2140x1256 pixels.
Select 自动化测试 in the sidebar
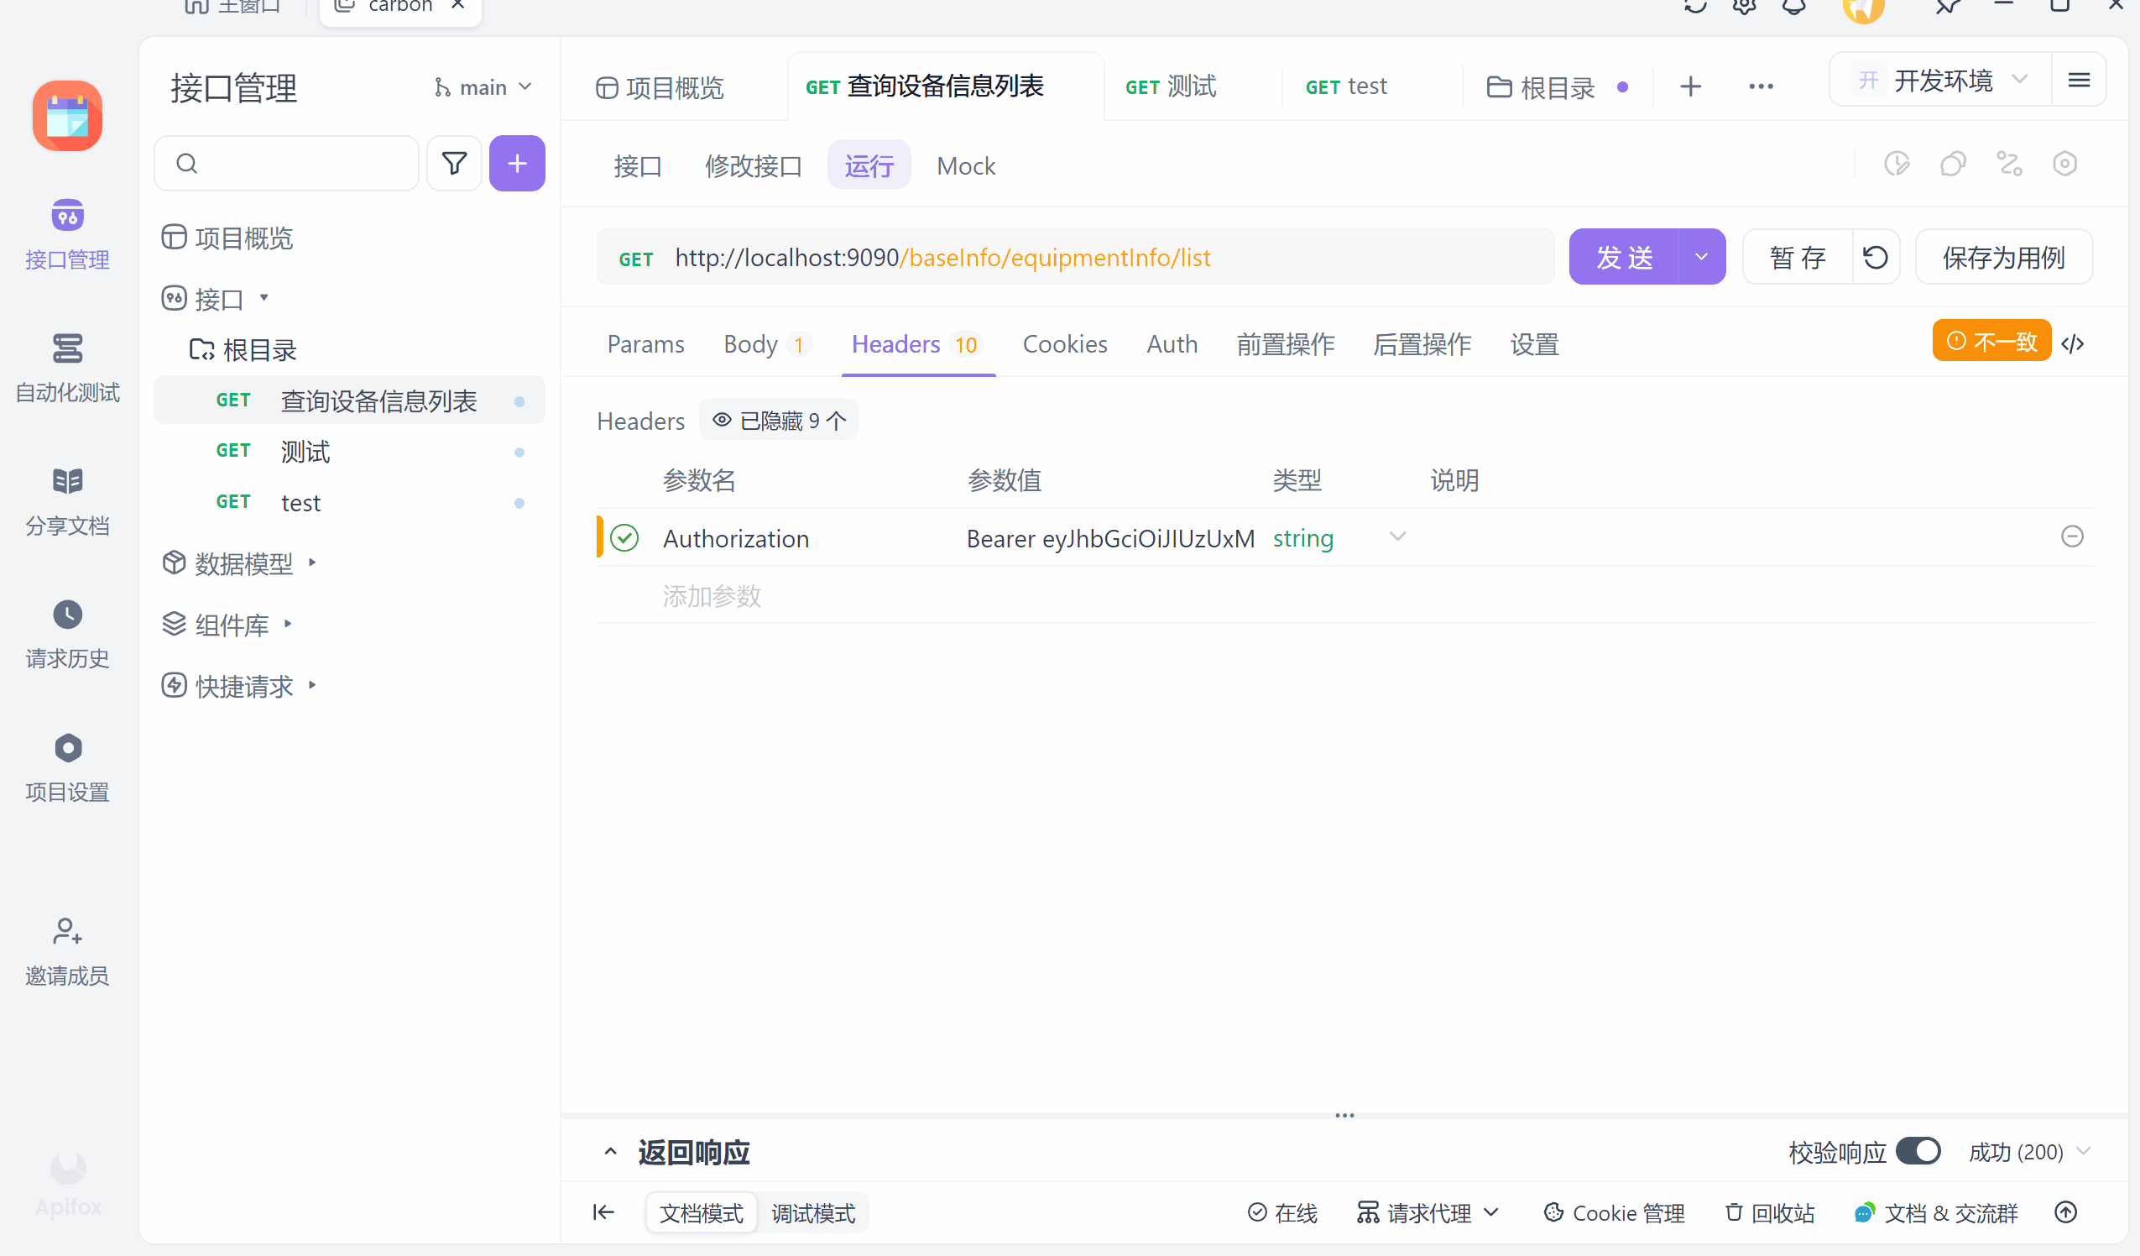coord(67,367)
